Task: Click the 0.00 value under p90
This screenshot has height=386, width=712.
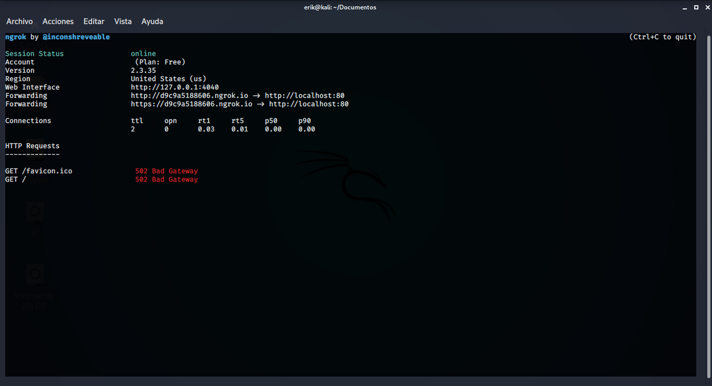Action: (x=307, y=129)
